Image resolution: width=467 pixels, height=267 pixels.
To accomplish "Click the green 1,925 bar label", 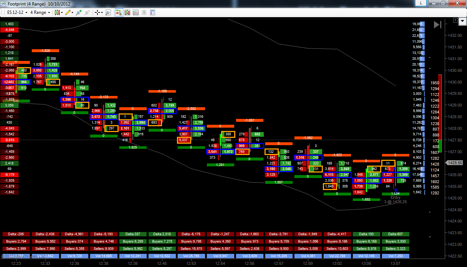I will (133, 147).
